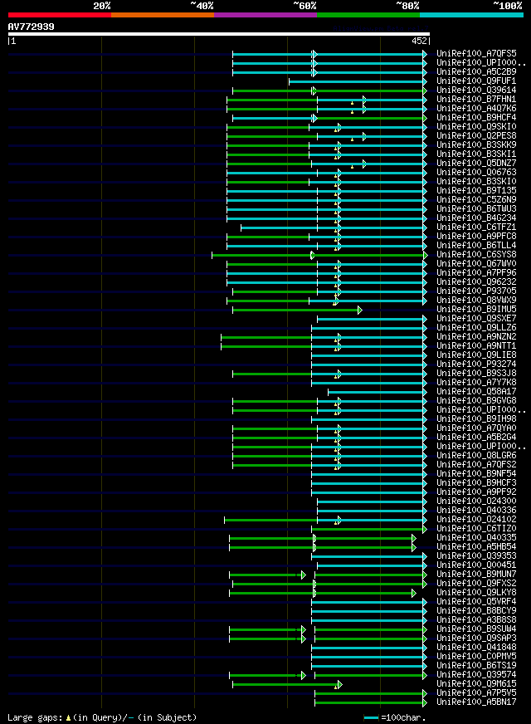Open hit UniRef100_A7QFS5
This screenshot has height=724, width=531.
(476, 54)
